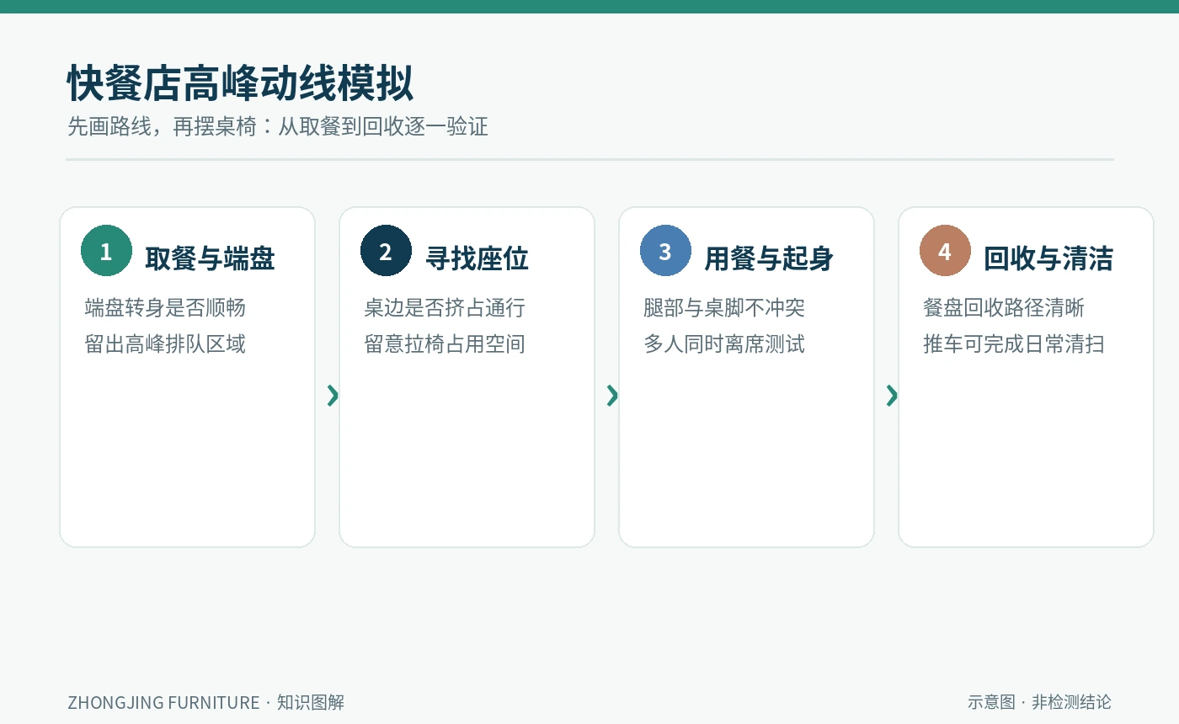The height and width of the screenshot is (724, 1179).
Task: Click the green step 1 circle badge
Action: click(x=106, y=251)
